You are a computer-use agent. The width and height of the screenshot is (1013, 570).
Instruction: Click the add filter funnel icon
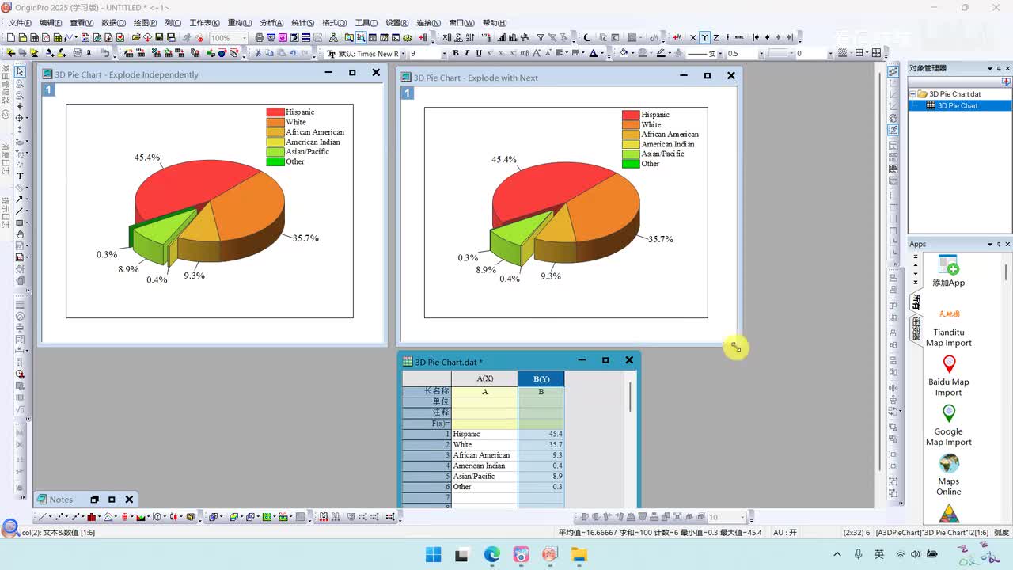[541, 37]
